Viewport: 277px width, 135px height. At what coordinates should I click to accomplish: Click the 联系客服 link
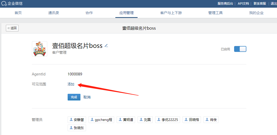click(x=260, y=4)
